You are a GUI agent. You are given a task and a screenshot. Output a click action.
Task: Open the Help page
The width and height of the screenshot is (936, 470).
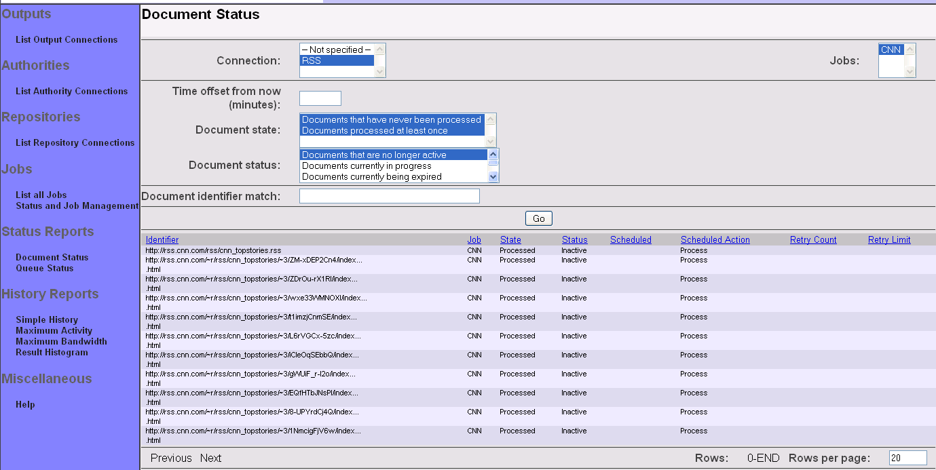(x=25, y=404)
